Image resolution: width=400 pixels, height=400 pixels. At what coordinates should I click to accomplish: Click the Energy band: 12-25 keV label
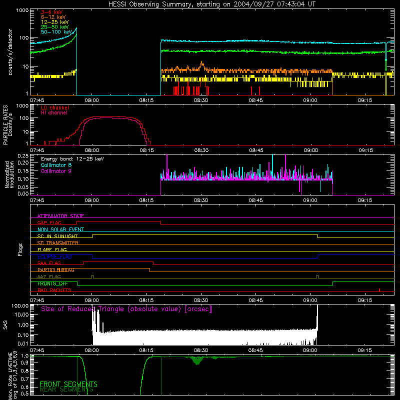coord(72,159)
